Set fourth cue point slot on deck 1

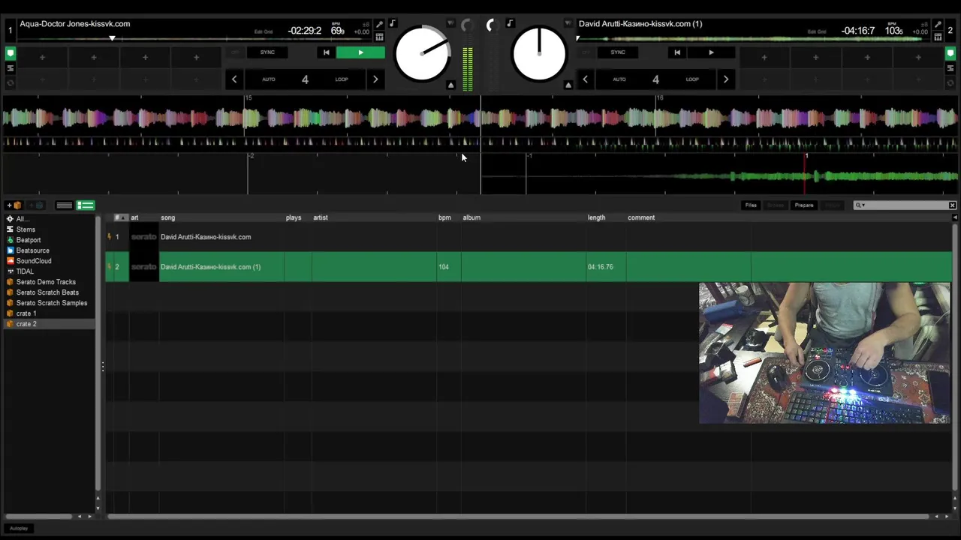pyautogui.click(x=196, y=57)
